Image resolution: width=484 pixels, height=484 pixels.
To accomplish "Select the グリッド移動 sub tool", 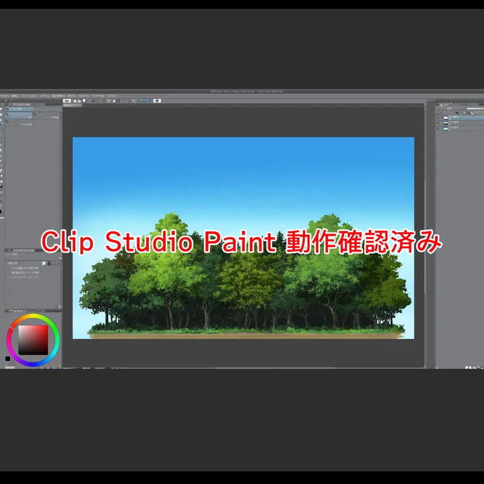I will pos(18,123).
